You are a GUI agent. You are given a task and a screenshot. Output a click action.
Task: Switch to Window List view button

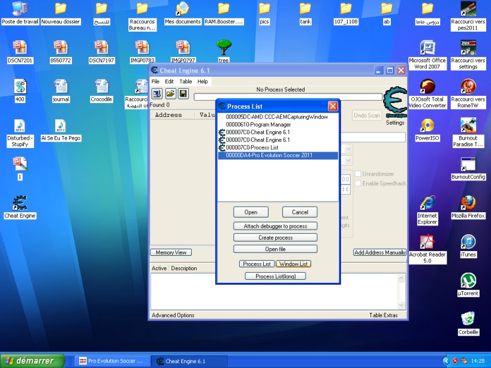293,264
